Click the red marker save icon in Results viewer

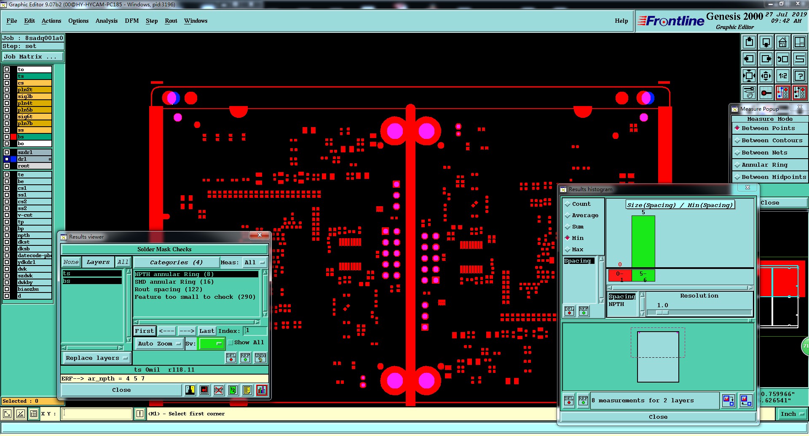(204, 390)
